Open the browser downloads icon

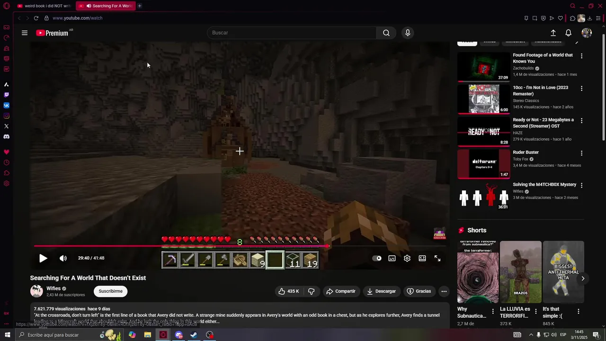click(x=590, y=18)
